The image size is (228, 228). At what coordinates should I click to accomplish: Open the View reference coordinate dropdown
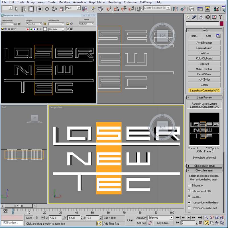73,8
